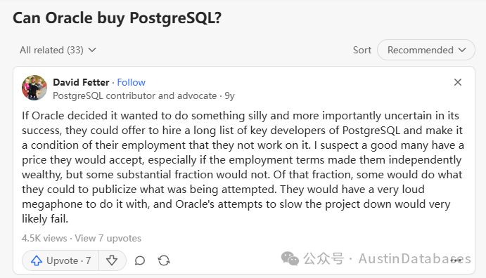Upvote David Fetter's answer
Image resolution: width=486 pixels, height=278 pixels.
click(60, 260)
